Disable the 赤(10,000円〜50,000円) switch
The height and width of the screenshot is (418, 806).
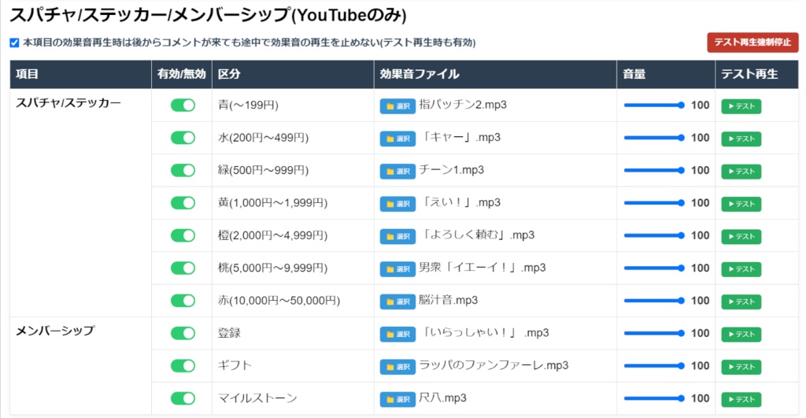183,301
